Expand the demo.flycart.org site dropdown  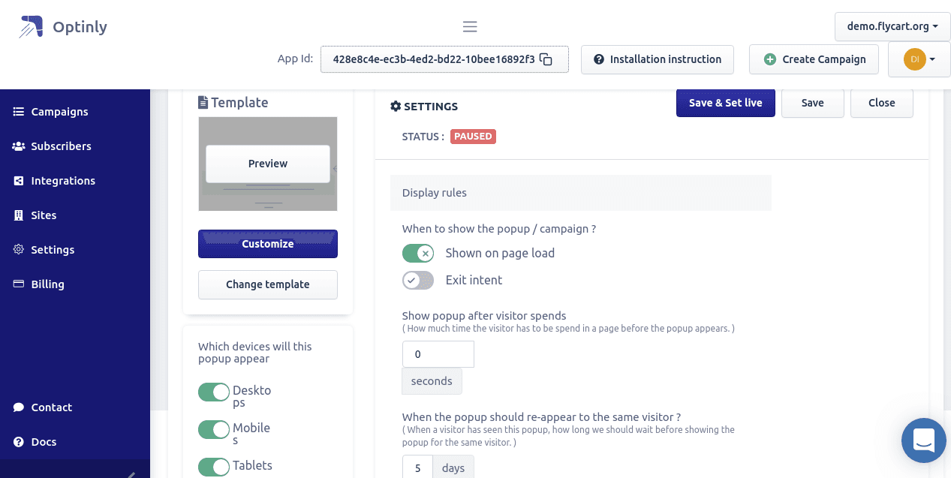click(x=892, y=26)
